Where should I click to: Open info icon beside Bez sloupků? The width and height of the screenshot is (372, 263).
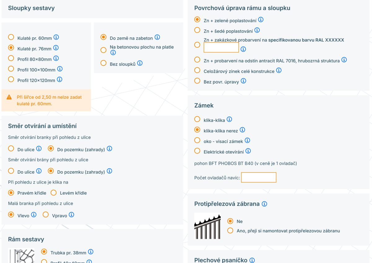point(140,63)
